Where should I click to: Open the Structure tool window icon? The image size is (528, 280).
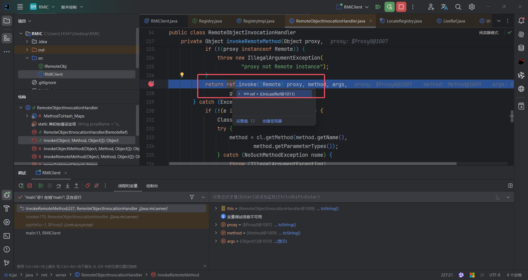coord(7,38)
